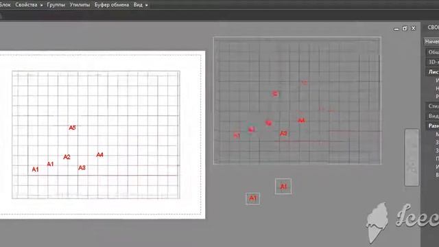Select the smaller boxed A1 block
The width and height of the screenshot is (439, 247).
[x=252, y=198]
